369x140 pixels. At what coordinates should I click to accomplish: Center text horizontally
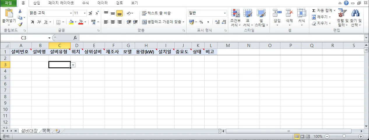[113, 22]
